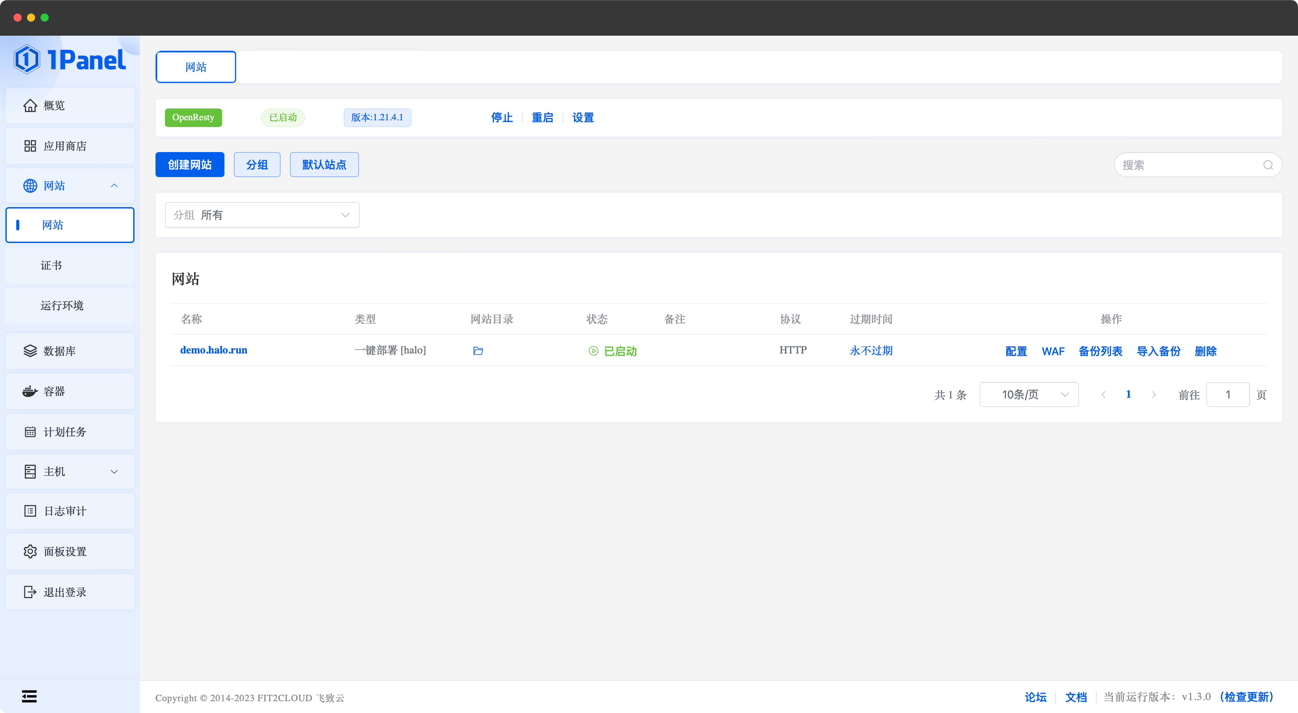Click the 分组 button
The height and width of the screenshot is (713, 1298).
pos(257,165)
